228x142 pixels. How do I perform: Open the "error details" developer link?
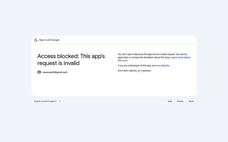[x=163, y=66]
